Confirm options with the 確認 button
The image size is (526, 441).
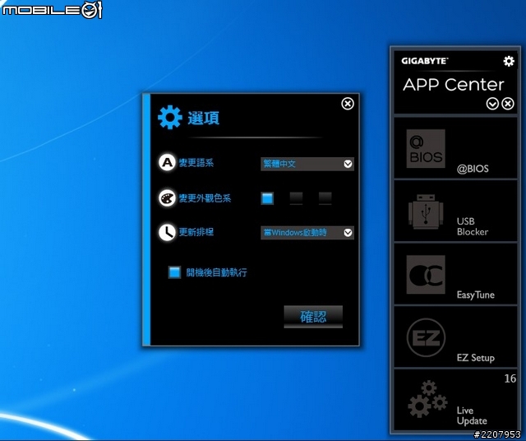[x=313, y=317]
